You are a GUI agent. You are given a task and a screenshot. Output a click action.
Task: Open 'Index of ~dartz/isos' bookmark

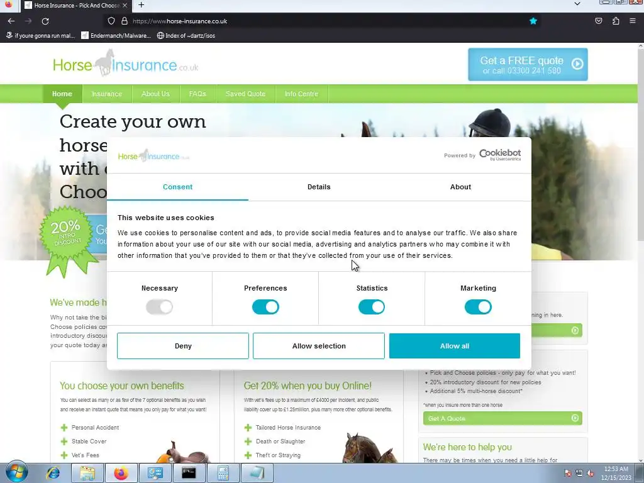[x=186, y=36]
